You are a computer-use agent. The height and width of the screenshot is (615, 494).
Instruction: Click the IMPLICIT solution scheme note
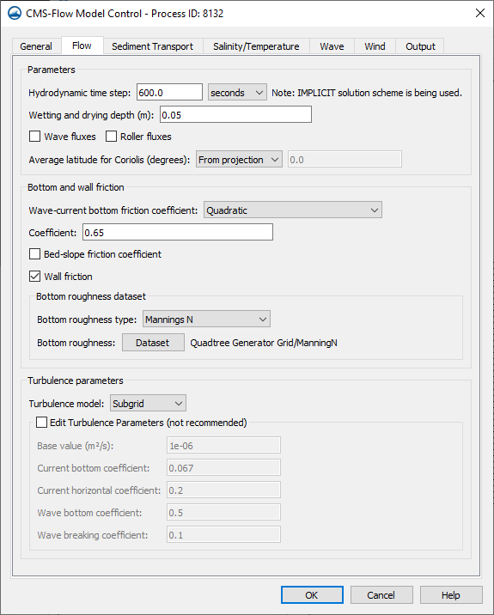point(367,93)
